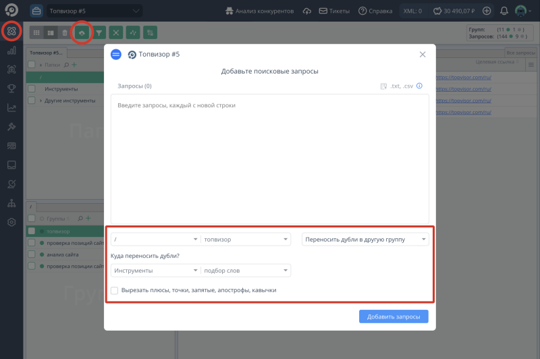Open first topvisor.com/ru/ link
The width and height of the screenshot is (540, 359).
[x=464, y=78]
